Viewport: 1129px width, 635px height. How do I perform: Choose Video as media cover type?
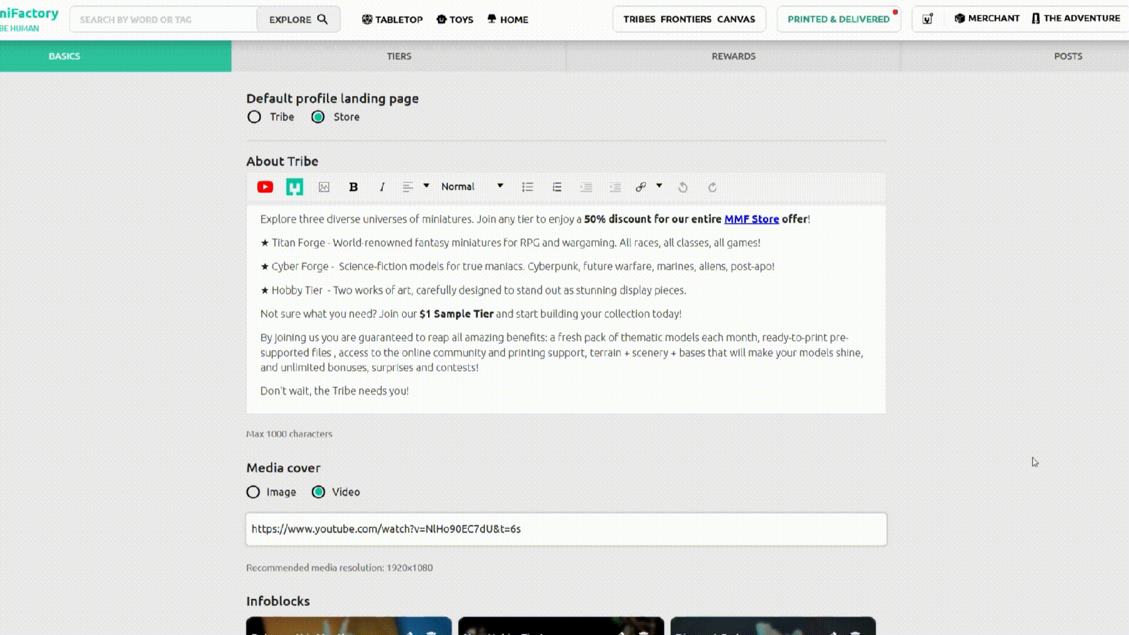point(318,492)
